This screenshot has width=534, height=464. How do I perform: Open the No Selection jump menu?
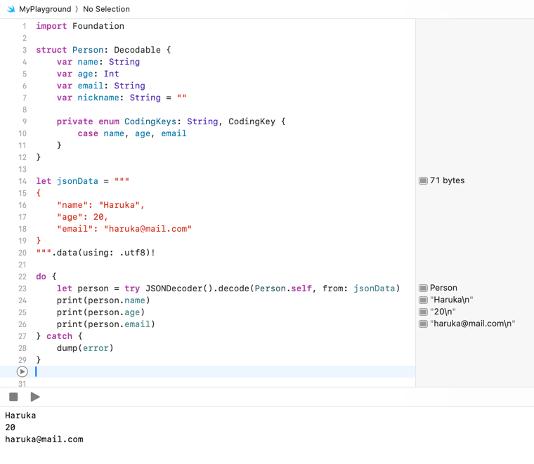tap(106, 9)
